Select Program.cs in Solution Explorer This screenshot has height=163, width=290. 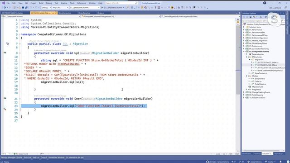click(256, 90)
